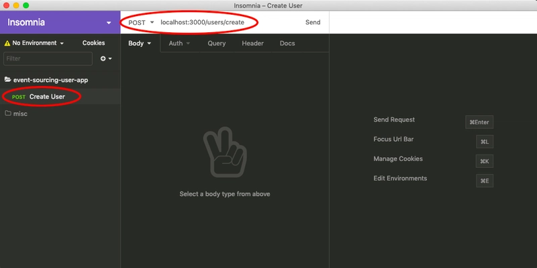Click the green POST badge beside Create User
The height and width of the screenshot is (268, 537).
(19, 97)
